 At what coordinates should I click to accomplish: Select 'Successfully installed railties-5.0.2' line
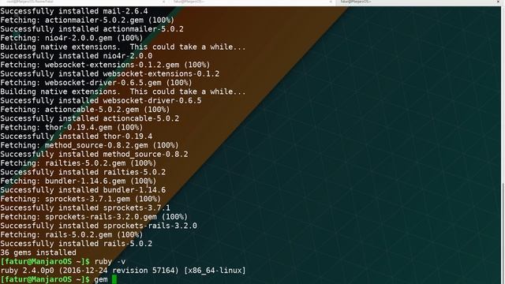pos(83,172)
